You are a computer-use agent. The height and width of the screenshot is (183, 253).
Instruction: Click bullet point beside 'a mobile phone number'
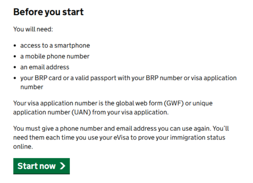(x=15, y=57)
